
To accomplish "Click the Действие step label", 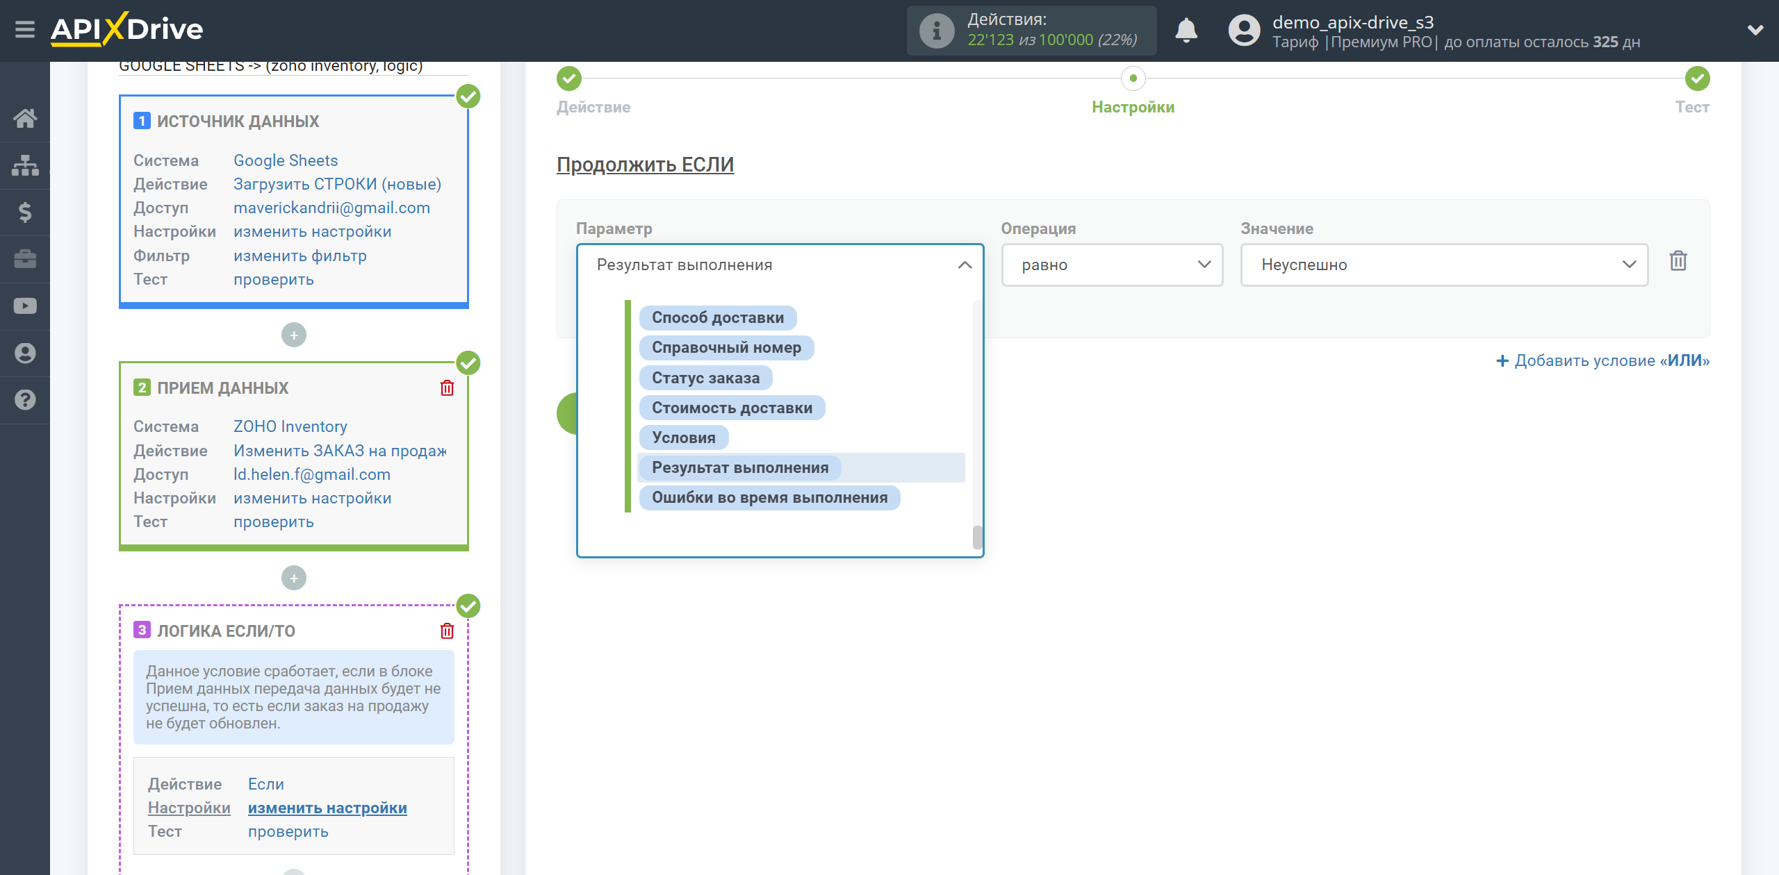I will click(x=593, y=107).
